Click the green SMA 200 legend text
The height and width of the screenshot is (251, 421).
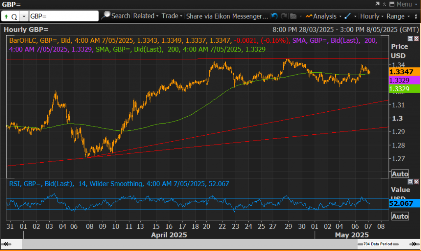[180, 49]
